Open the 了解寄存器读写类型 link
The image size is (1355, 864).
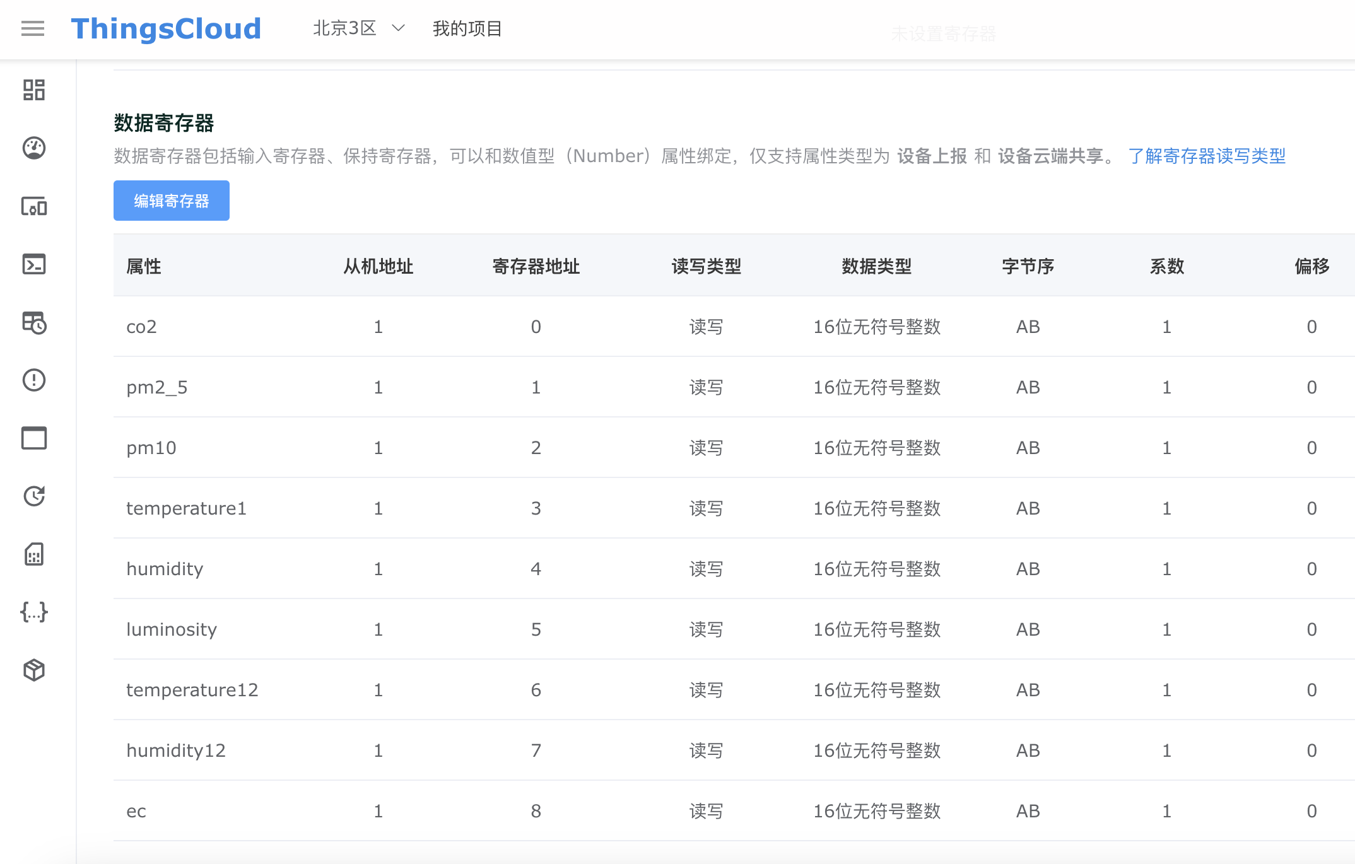tap(1207, 156)
